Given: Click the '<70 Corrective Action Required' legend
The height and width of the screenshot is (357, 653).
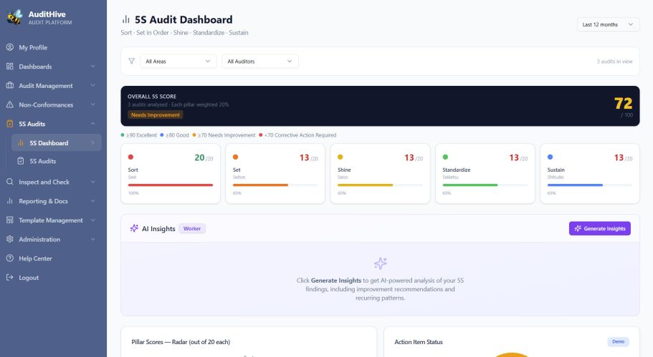Looking at the screenshot, I should pos(297,135).
